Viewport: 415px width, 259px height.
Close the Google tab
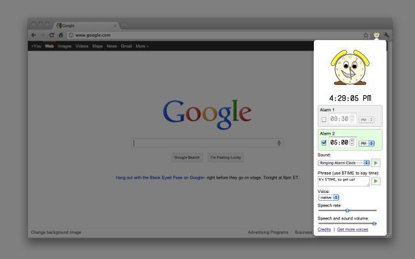115,26
